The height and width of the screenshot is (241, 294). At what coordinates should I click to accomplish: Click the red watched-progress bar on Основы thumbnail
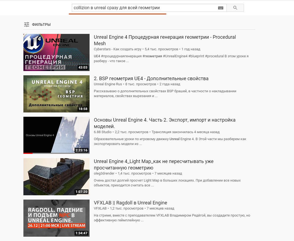(x=28, y=153)
